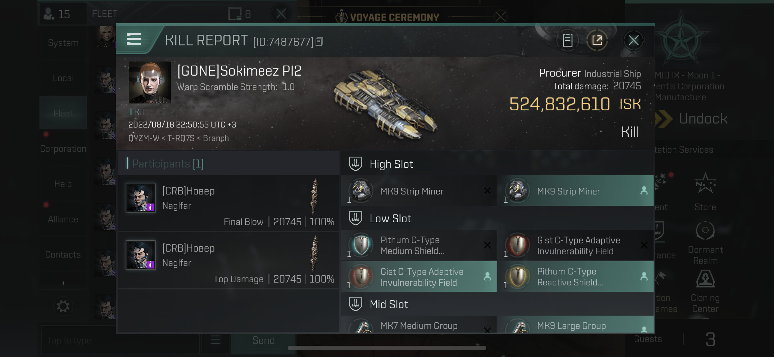Screen dimensions: 774x357
Task: Expand the Participants list header
Action: (168, 164)
